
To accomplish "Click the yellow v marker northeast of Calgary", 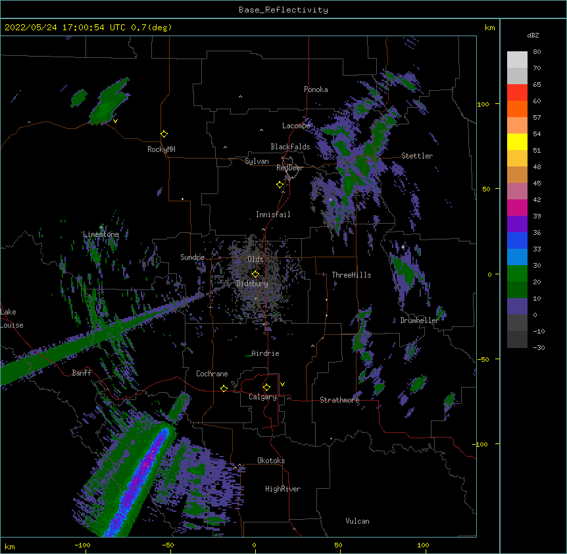I will point(282,384).
